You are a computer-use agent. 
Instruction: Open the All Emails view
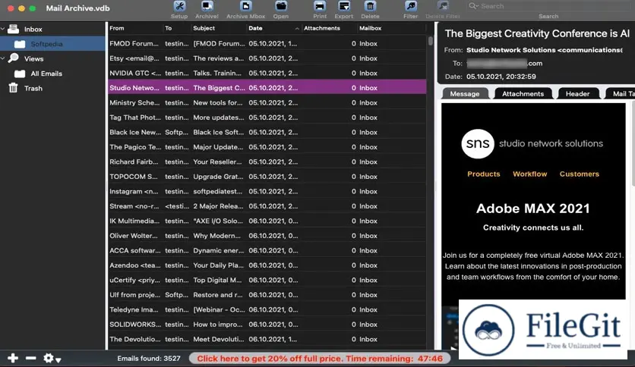coord(46,74)
